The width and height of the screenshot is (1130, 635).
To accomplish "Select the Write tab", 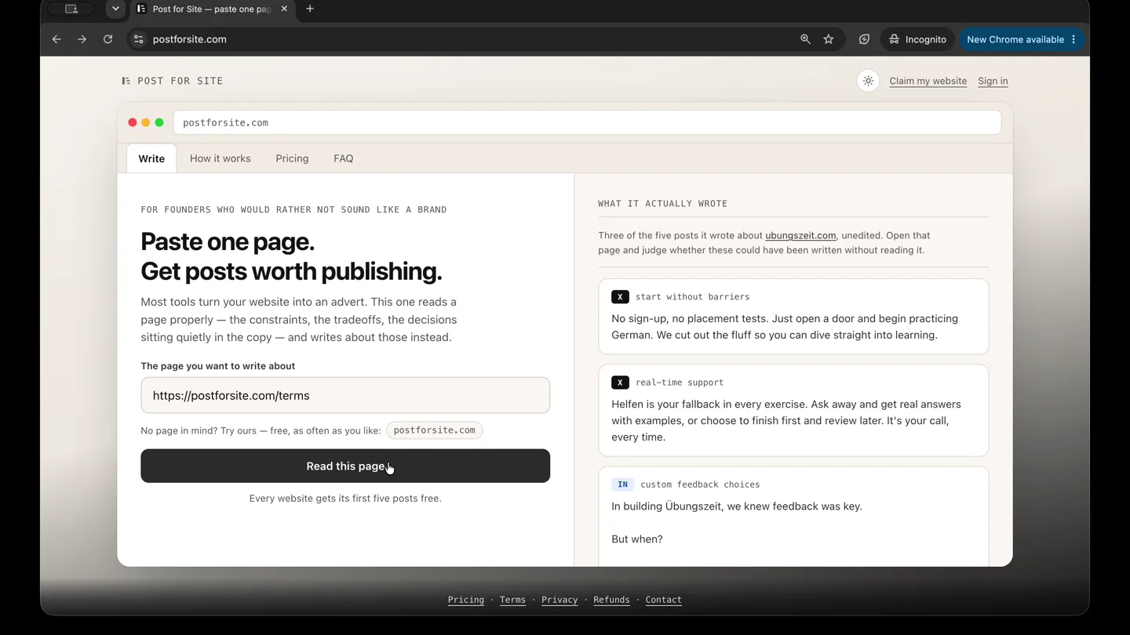I will 151,158.
